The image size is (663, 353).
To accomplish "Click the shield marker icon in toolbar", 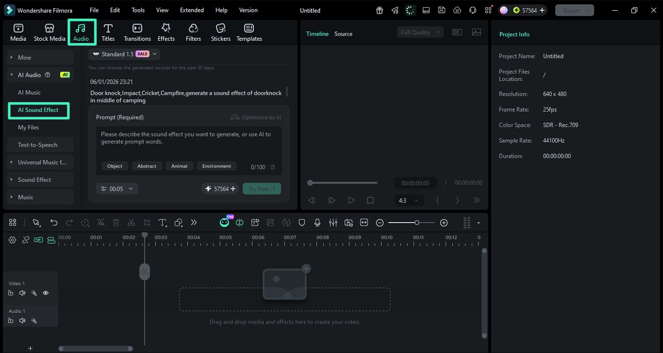I will tap(302, 223).
